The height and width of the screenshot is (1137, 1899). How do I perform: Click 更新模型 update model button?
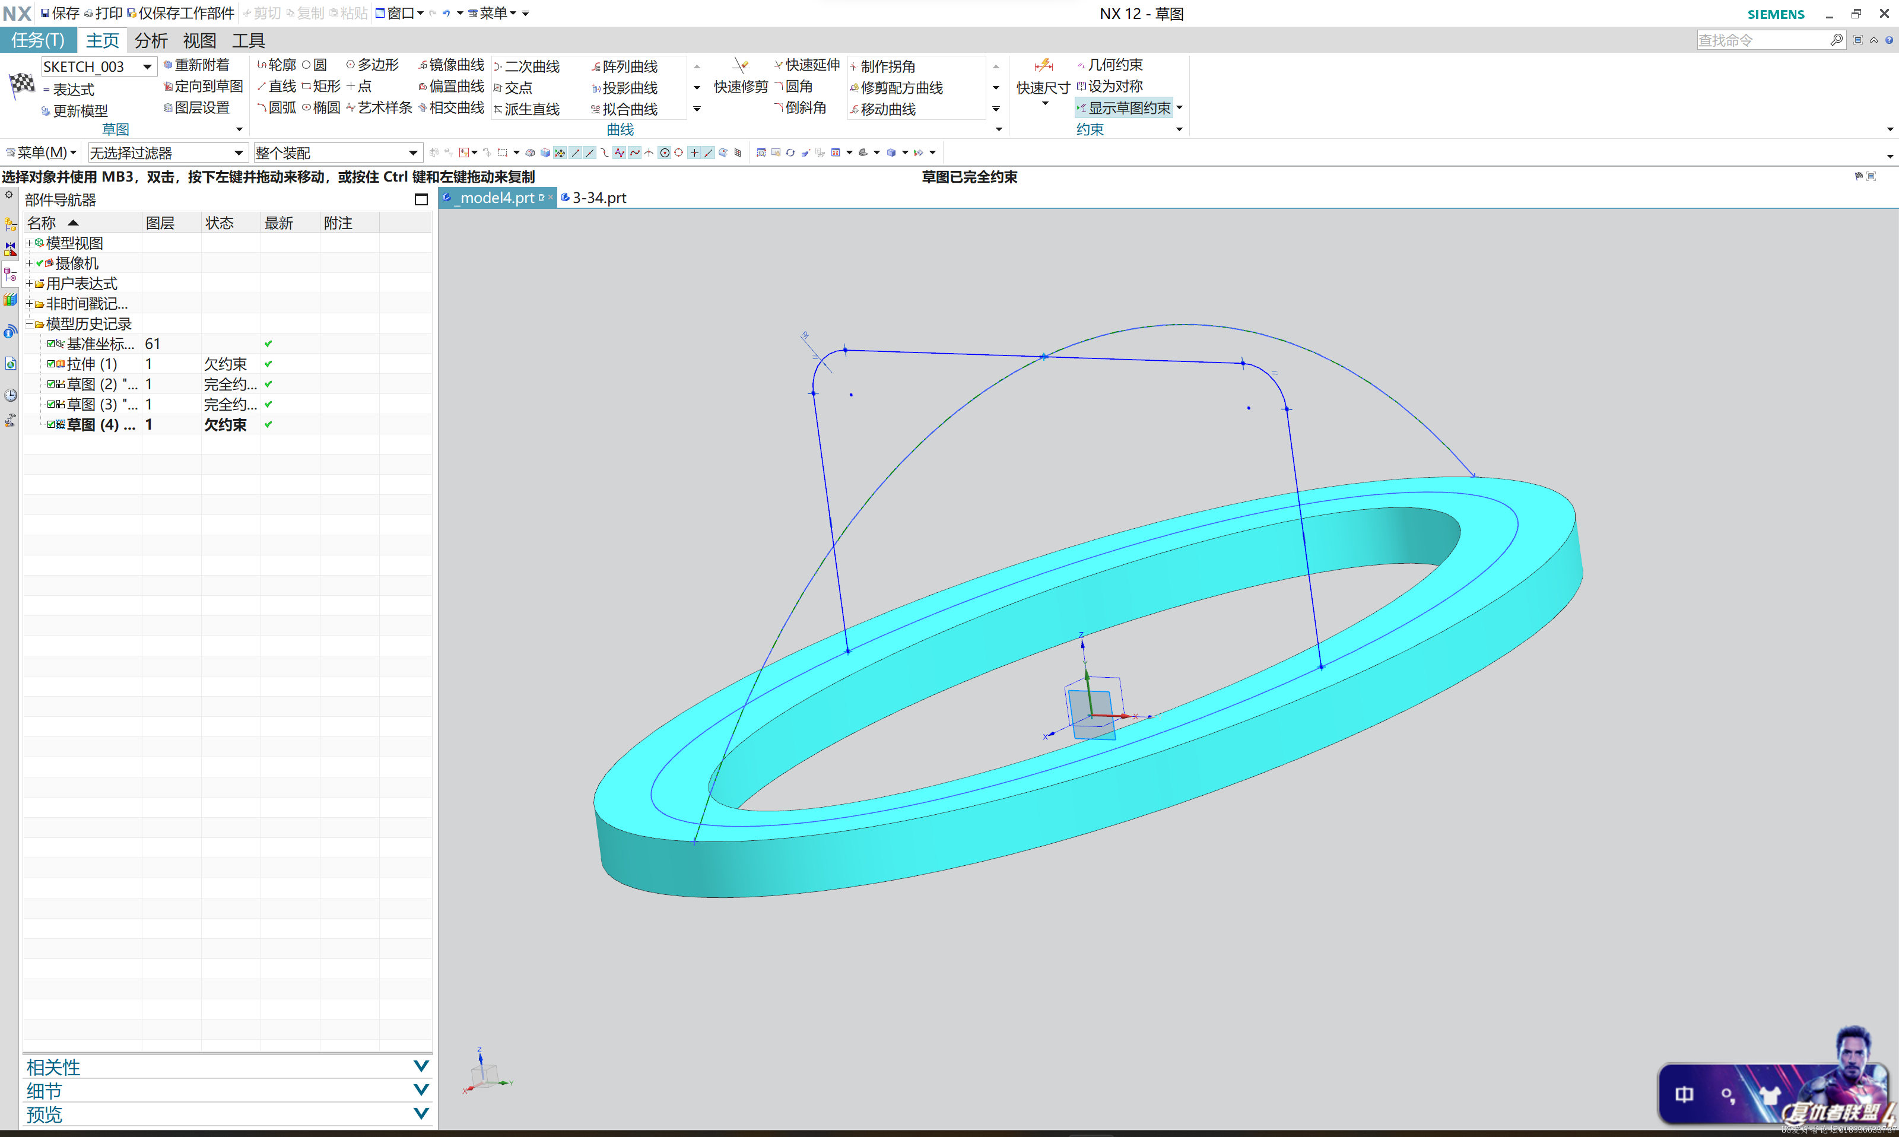coord(74,110)
